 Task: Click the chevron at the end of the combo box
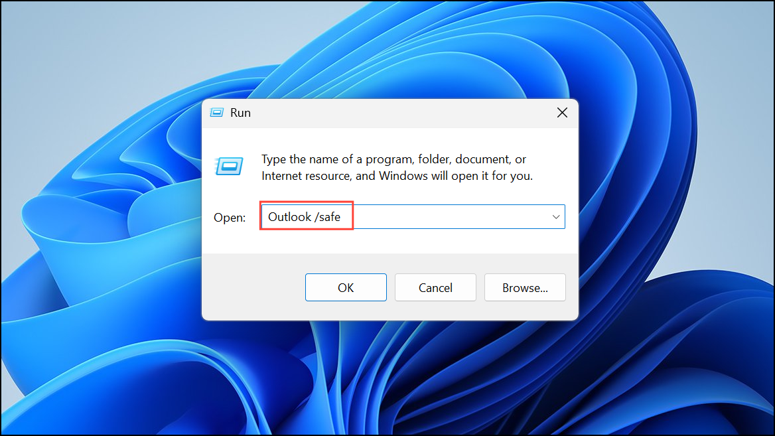coord(555,216)
